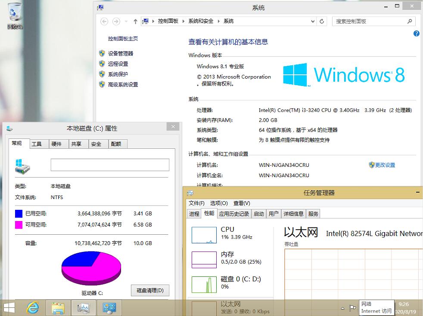Click the Start button on the taskbar

coord(9,308)
